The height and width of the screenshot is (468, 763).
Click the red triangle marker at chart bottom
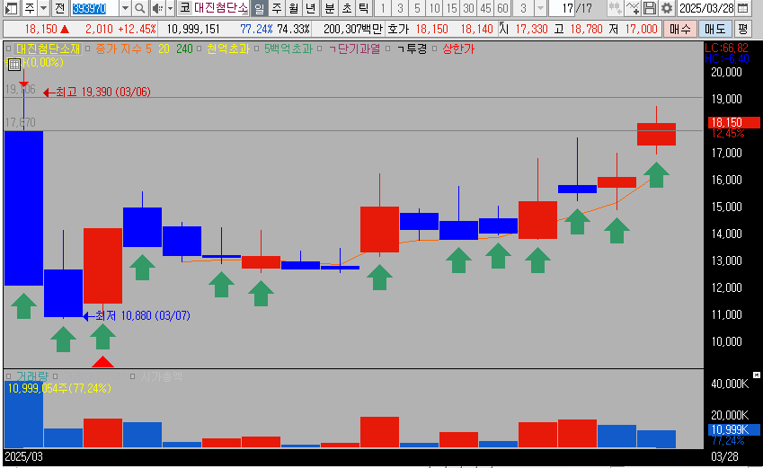tap(102, 362)
